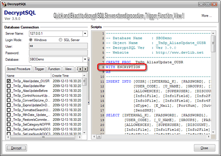Click the Close button

point(204,148)
